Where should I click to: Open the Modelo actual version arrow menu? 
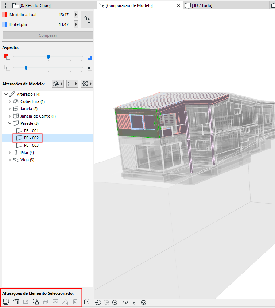pyautogui.click(x=76, y=15)
